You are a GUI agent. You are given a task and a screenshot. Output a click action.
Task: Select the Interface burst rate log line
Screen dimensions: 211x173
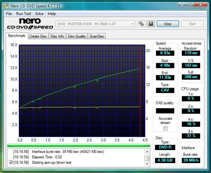click(59, 152)
